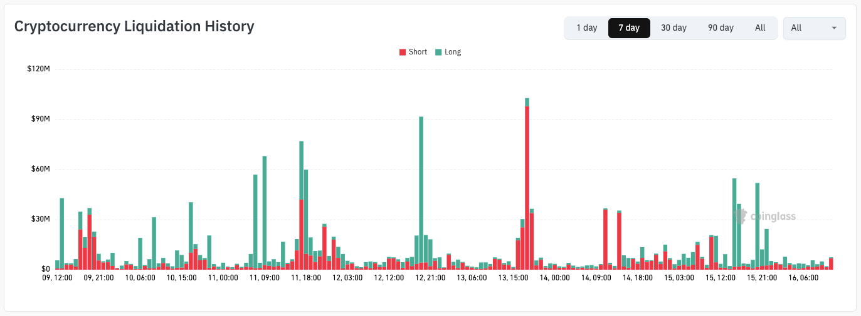This screenshot has width=861, height=316.
Task: Switch to the 90 day range
Action: coord(721,28)
